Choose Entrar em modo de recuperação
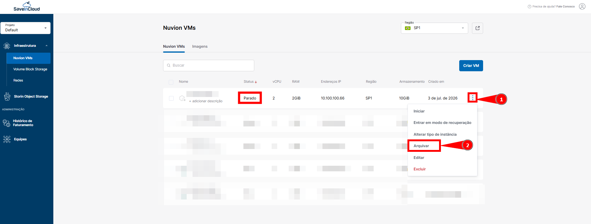Image resolution: width=591 pixels, height=224 pixels. click(x=442, y=123)
